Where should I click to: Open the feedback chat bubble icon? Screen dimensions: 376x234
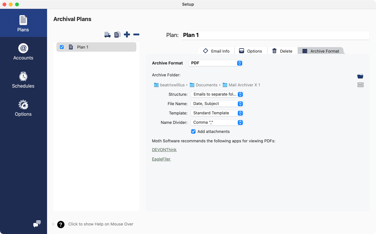[37, 224]
